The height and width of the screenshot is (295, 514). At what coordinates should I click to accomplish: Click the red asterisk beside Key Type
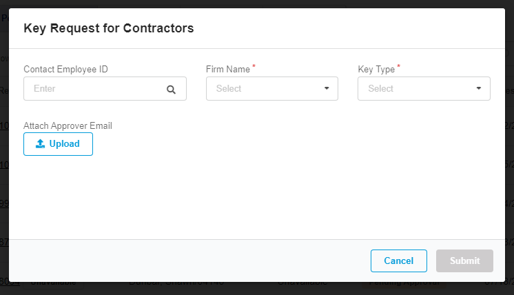tap(398, 66)
